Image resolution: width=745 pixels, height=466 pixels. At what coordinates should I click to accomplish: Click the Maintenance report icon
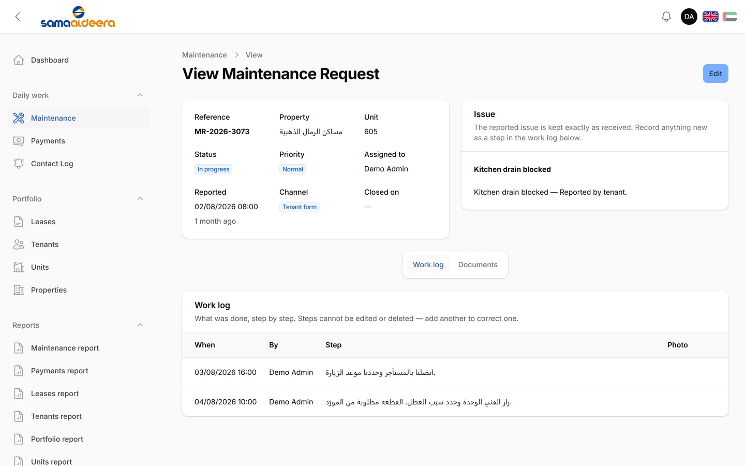tap(19, 348)
